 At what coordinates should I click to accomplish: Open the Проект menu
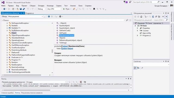24,5
